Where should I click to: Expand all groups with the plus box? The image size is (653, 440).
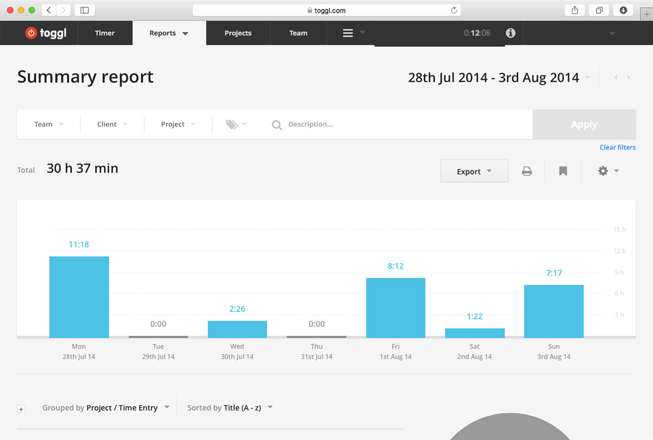(21, 409)
